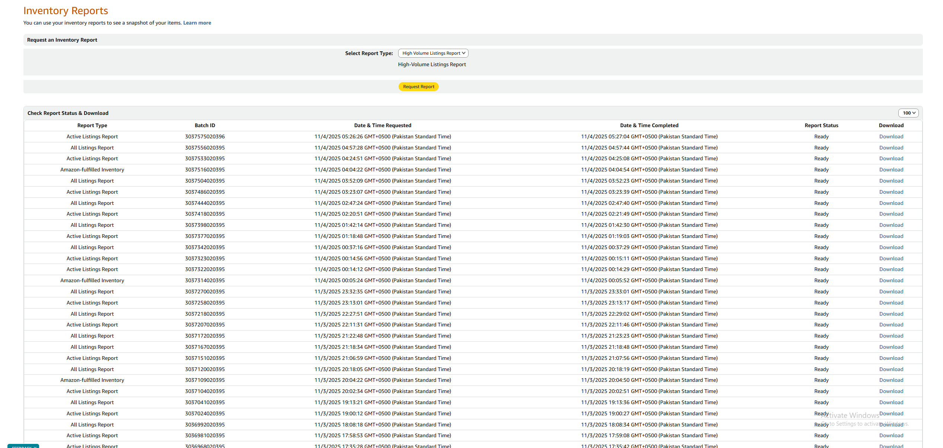The height and width of the screenshot is (448, 943).
Task: Select batch ID 3037323020395 cell
Action: point(205,258)
